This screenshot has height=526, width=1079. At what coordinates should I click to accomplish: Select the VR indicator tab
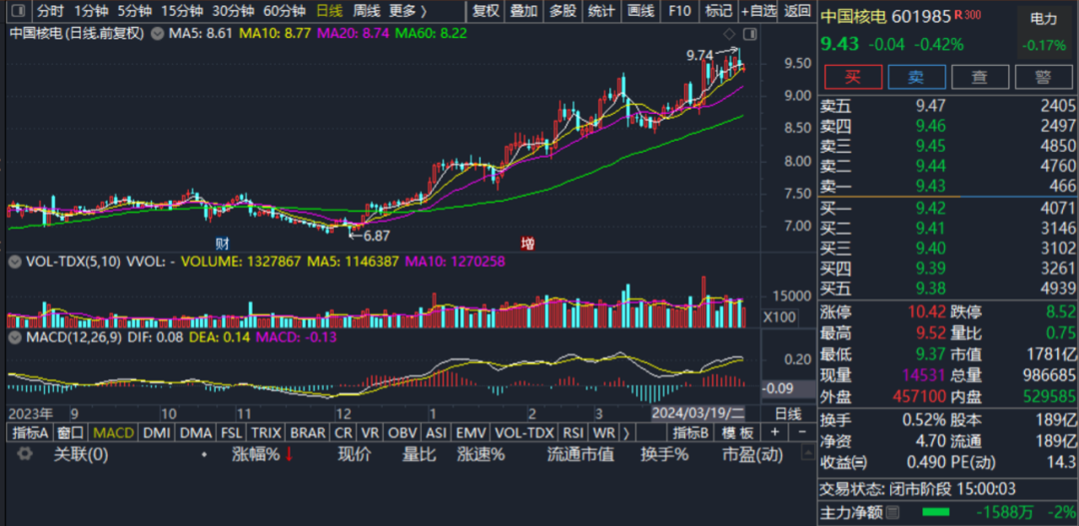(371, 432)
